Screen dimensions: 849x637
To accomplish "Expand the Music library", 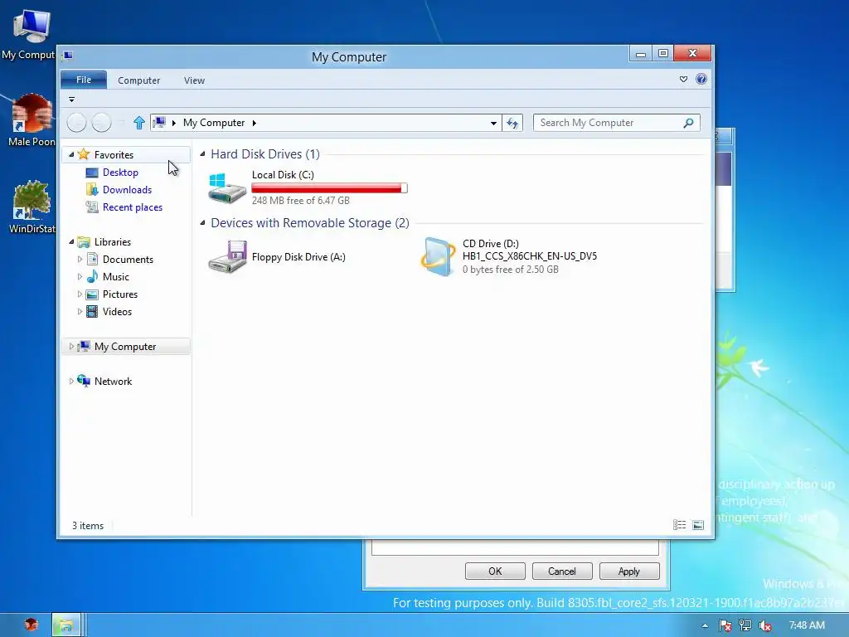I will (x=80, y=276).
